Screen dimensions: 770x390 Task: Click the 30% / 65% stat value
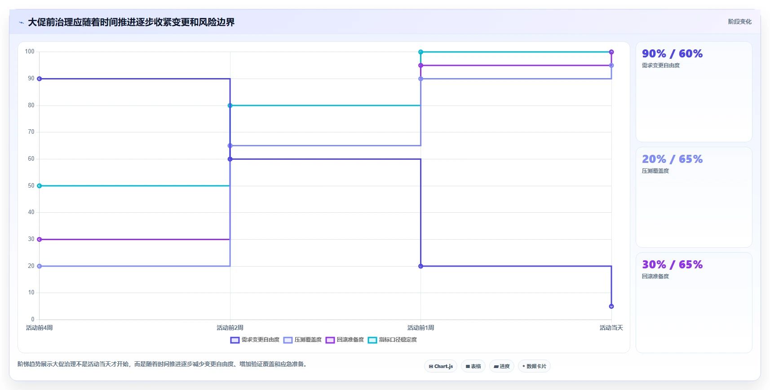coord(672,265)
